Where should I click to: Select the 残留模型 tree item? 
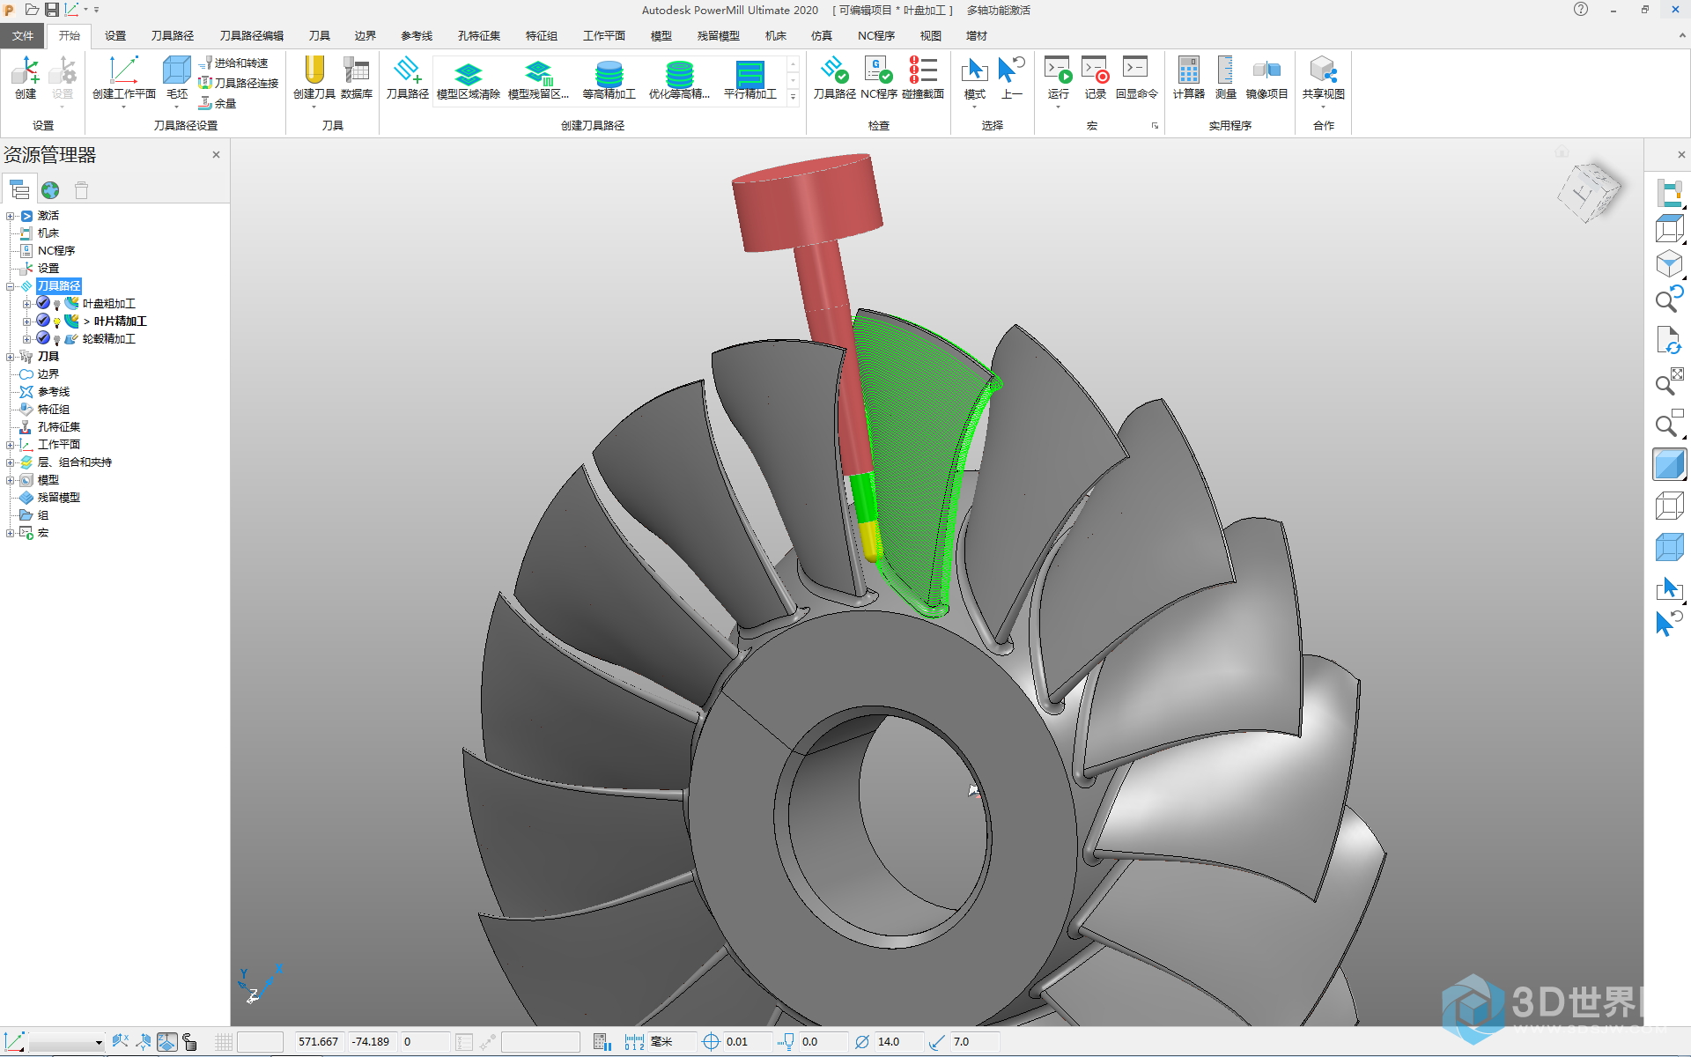coord(58,498)
